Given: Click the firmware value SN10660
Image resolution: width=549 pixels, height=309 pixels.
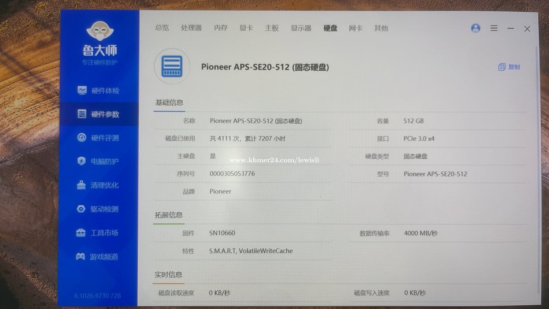Looking at the screenshot, I should coord(222,233).
